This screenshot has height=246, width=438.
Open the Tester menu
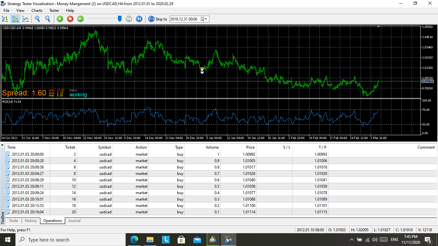point(54,11)
